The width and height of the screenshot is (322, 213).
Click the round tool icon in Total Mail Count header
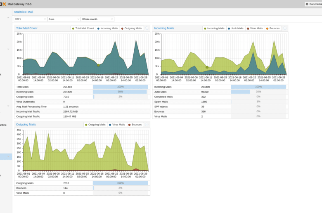[147, 28]
